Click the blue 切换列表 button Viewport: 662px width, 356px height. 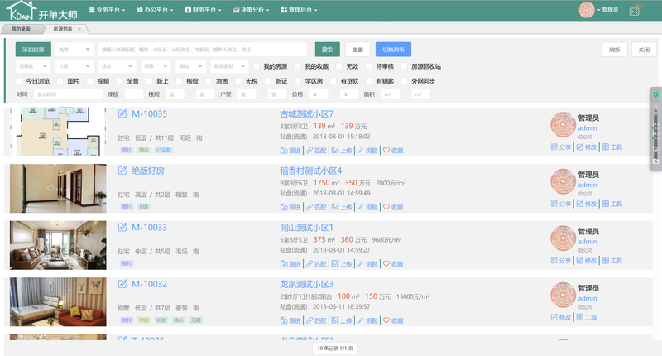(394, 50)
